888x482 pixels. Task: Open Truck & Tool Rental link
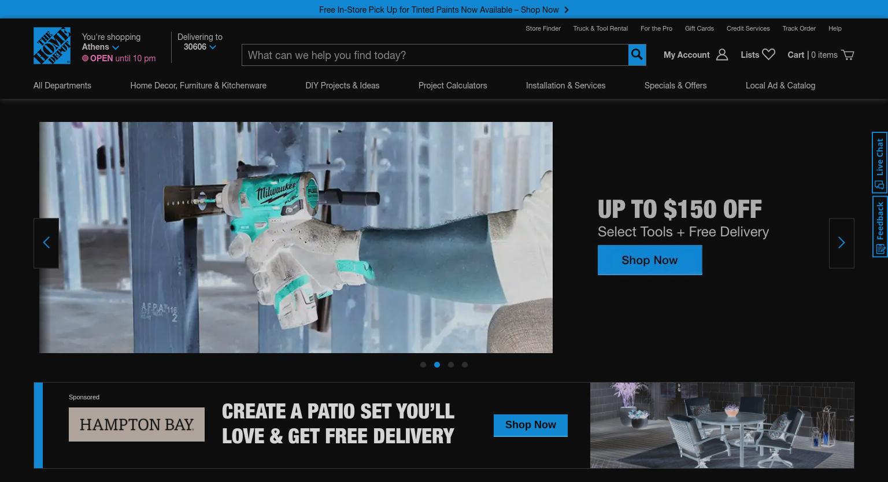(x=600, y=28)
